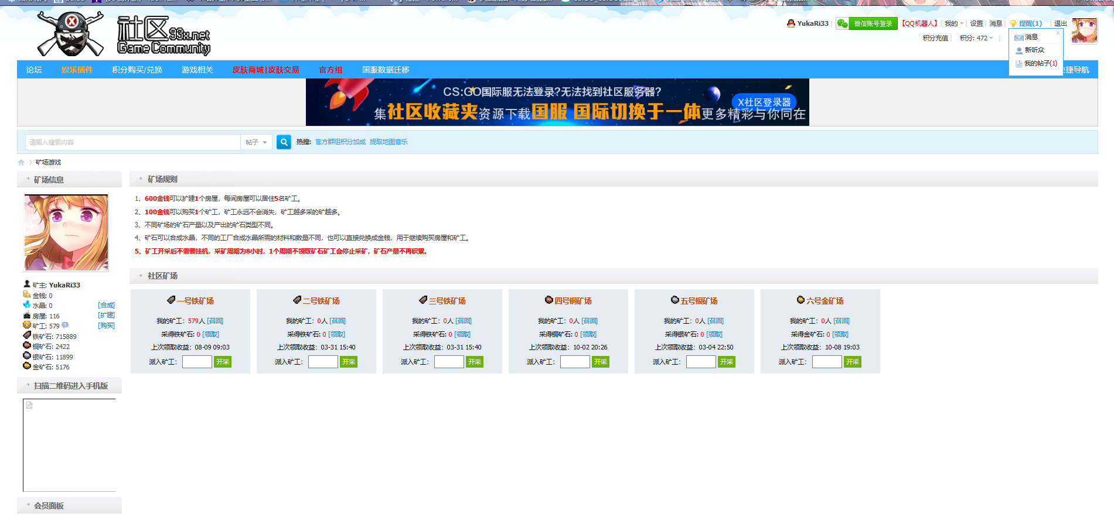Select 我的帖子(1) in the reminder popup
The image size is (1114, 521).
tap(1040, 63)
